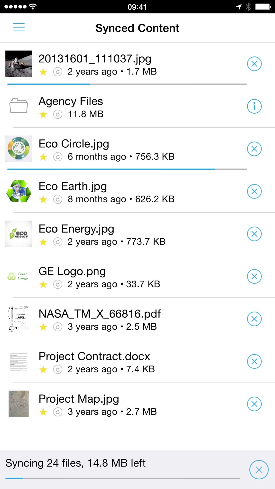Open the hamburger menu icon
The width and height of the screenshot is (275, 489).
point(19,28)
